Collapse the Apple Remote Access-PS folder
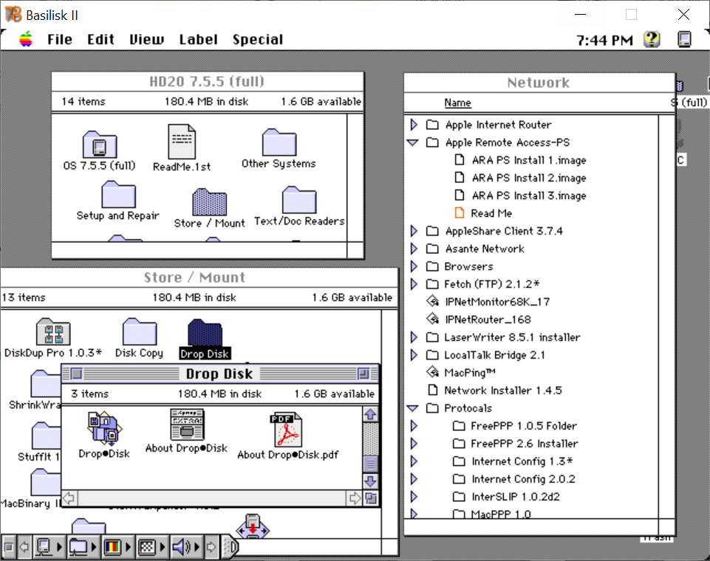Screen dimensions: 710x561 click(x=413, y=142)
